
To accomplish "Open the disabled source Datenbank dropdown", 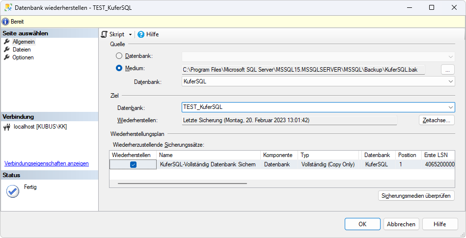I will [318, 56].
